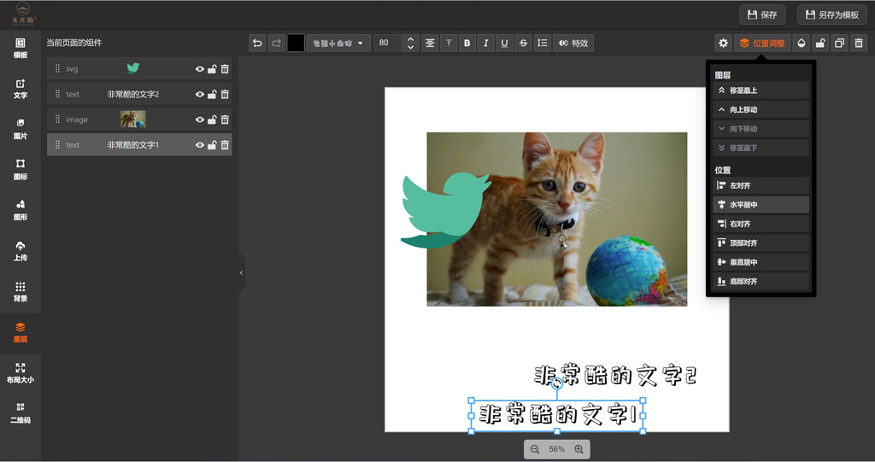Screen dimensions: 875x462
Task: Choose 左对齐 align left
Action: (x=760, y=185)
